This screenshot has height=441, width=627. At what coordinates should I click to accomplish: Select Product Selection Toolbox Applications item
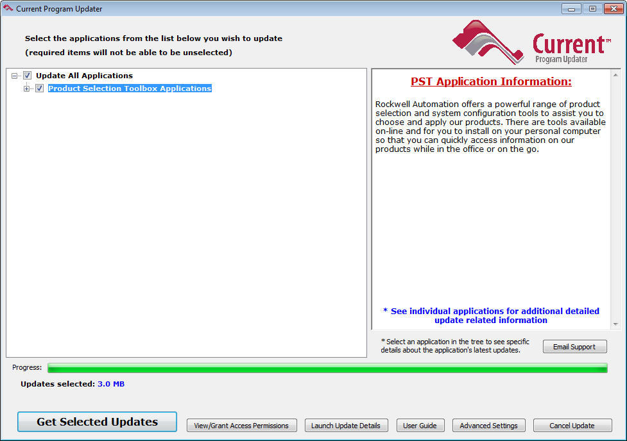point(130,88)
